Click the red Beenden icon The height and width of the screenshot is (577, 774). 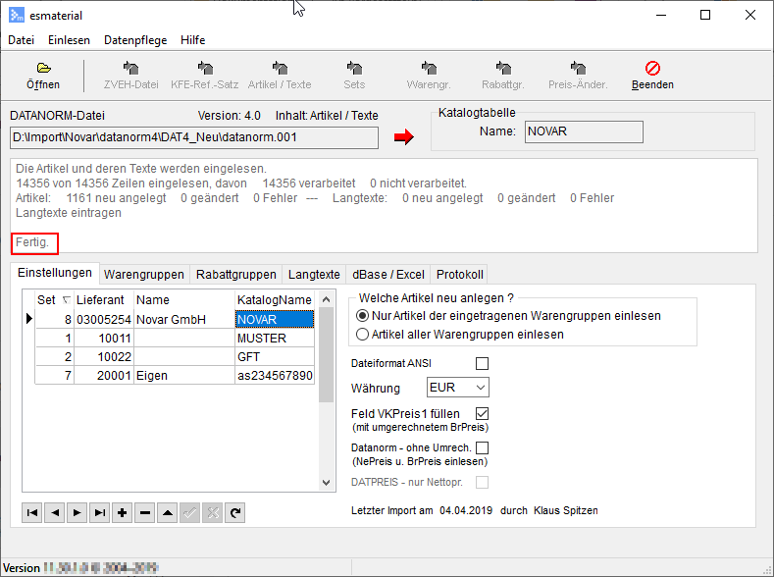(x=652, y=69)
